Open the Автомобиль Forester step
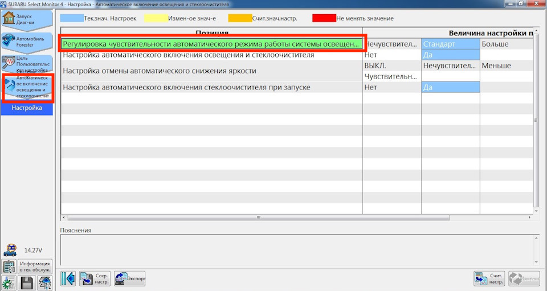This screenshot has height=291, width=547. click(x=27, y=42)
